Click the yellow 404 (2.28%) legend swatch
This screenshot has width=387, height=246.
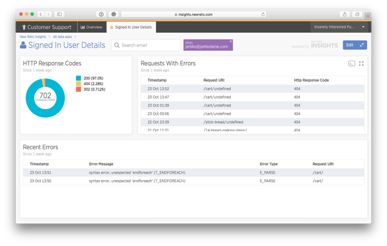[x=79, y=84]
